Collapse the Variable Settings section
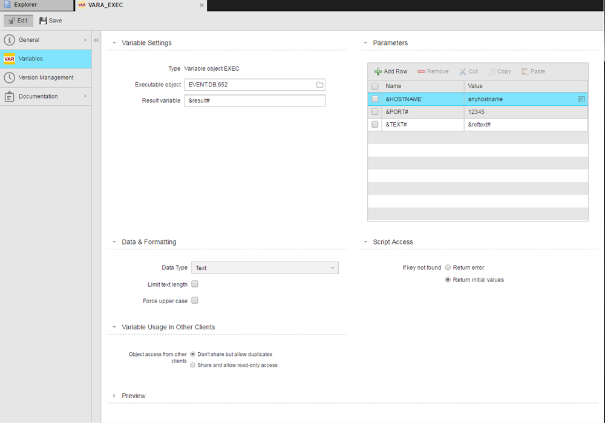 coord(114,43)
